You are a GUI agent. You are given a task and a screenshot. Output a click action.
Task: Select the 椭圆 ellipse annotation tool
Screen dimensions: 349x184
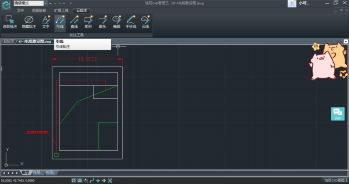click(116, 22)
